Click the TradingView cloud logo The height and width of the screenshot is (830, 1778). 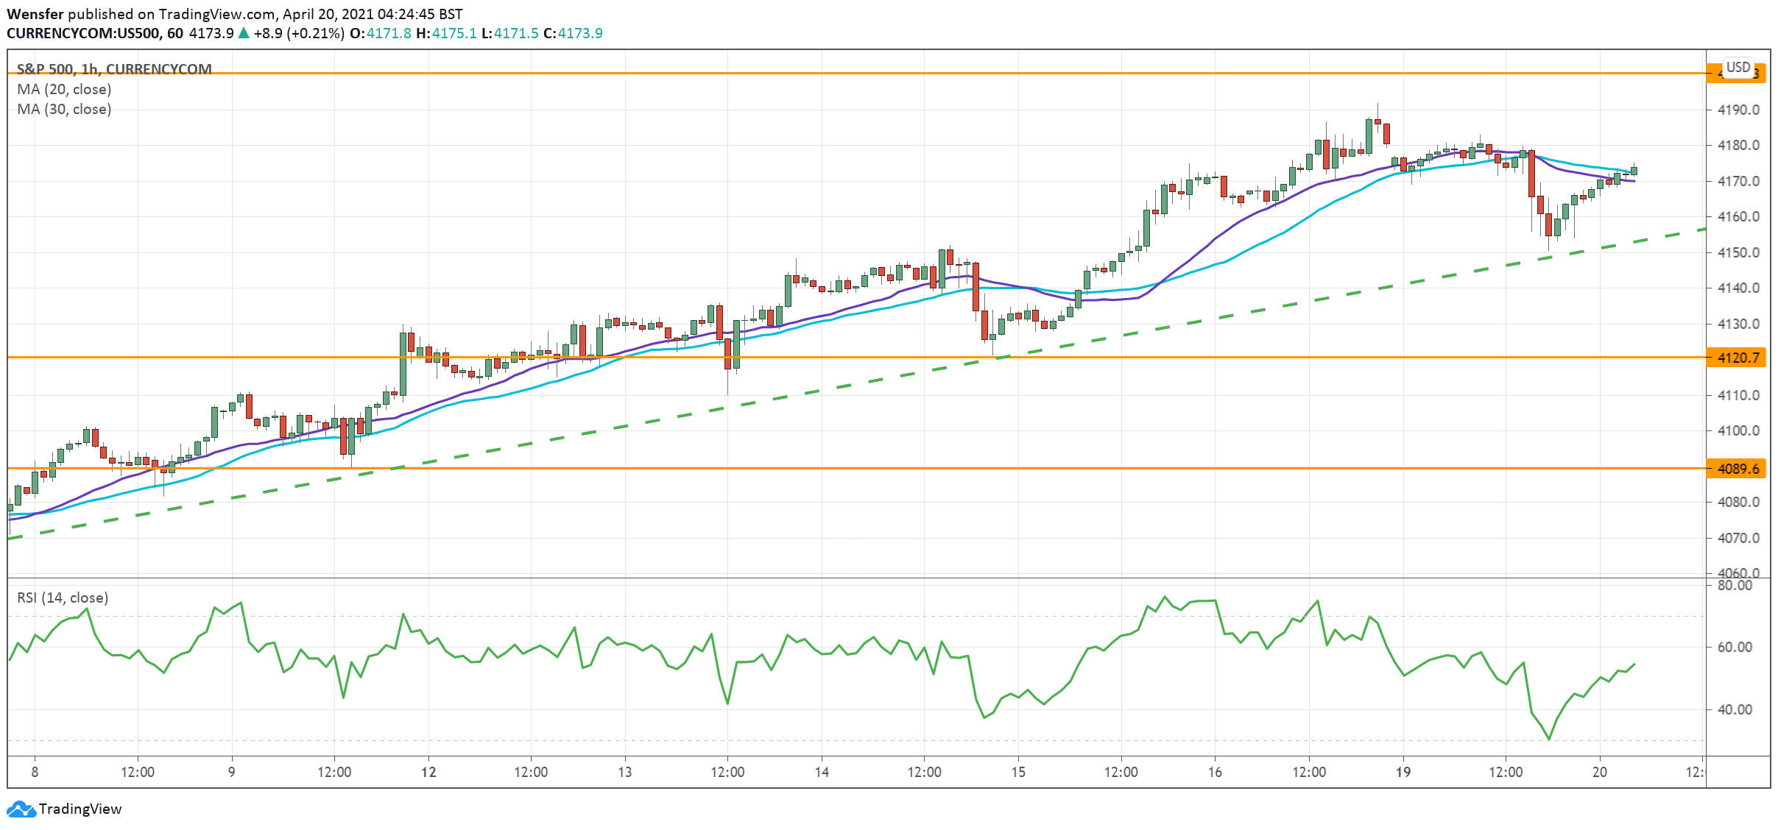(x=22, y=809)
